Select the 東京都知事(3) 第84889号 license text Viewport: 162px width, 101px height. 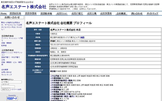tap(60, 56)
